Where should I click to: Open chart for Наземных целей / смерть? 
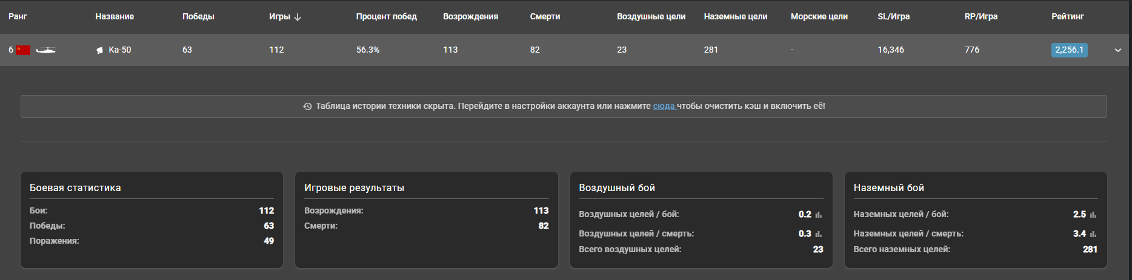coord(1093,234)
